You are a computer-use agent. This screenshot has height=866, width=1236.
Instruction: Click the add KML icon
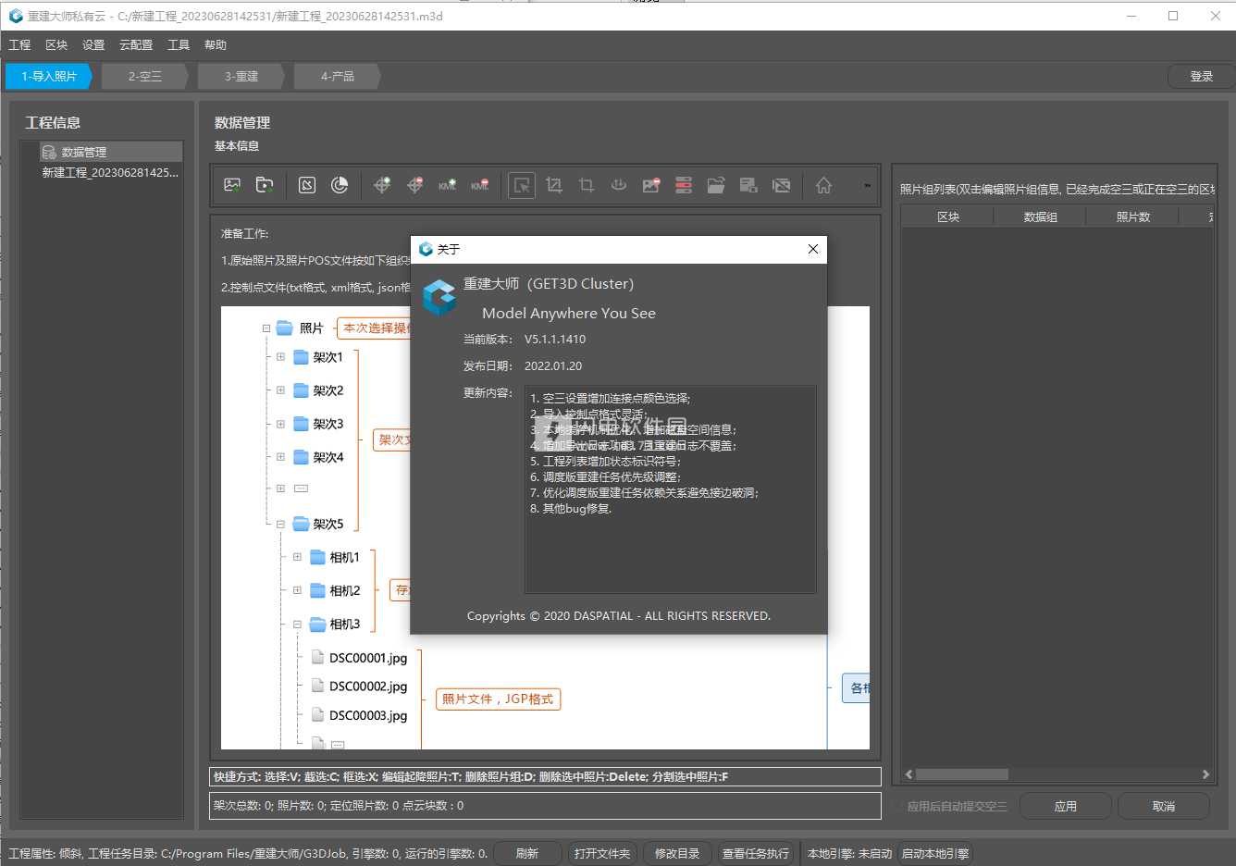(448, 185)
